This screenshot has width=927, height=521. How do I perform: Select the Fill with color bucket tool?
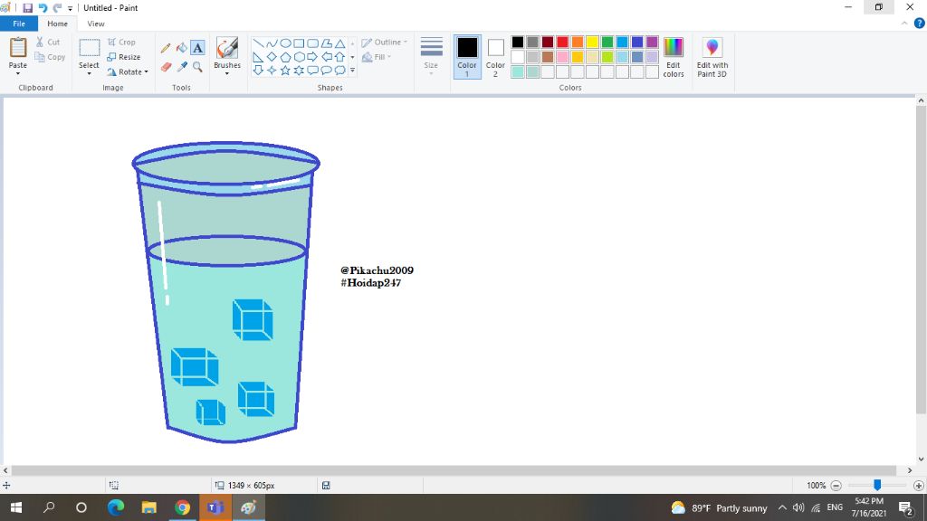click(x=181, y=48)
